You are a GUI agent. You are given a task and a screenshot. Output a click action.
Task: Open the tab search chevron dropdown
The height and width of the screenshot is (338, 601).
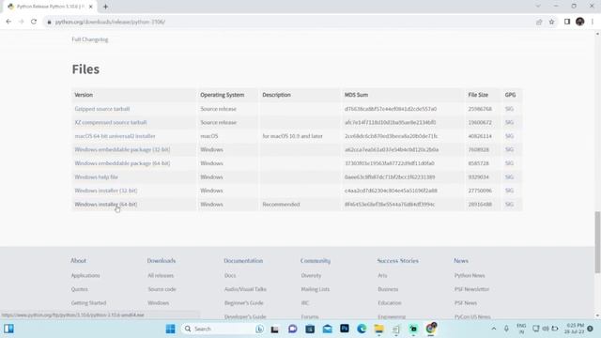point(538,7)
